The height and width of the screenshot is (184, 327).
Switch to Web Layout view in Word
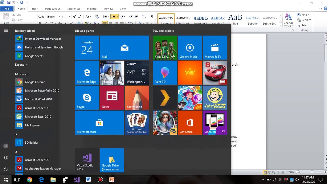[x=274, y=172]
